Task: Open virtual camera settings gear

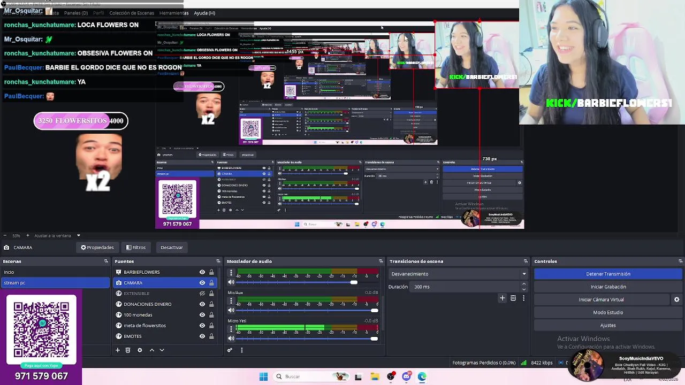Action: (x=676, y=299)
